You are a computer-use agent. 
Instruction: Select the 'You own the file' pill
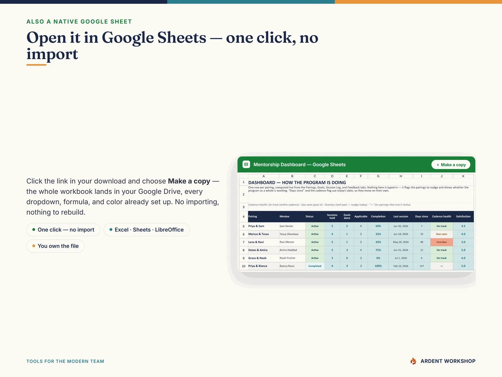click(x=56, y=246)
